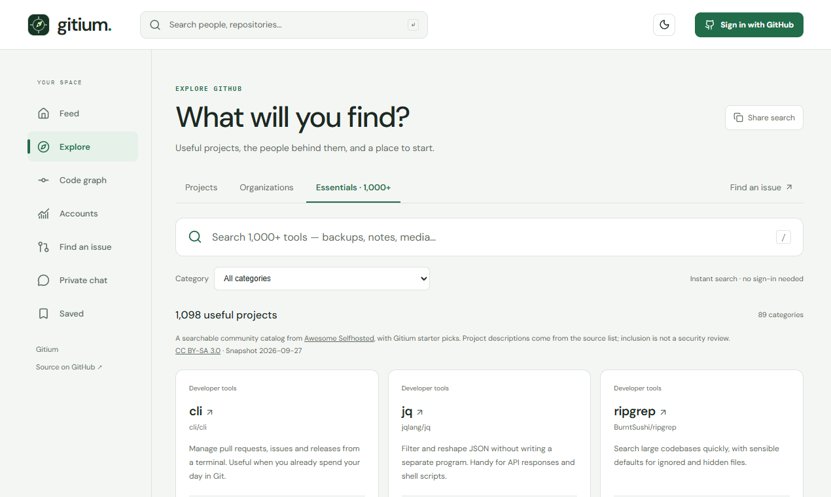Click the external arrow icon next to ripgrep

(x=663, y=412)
